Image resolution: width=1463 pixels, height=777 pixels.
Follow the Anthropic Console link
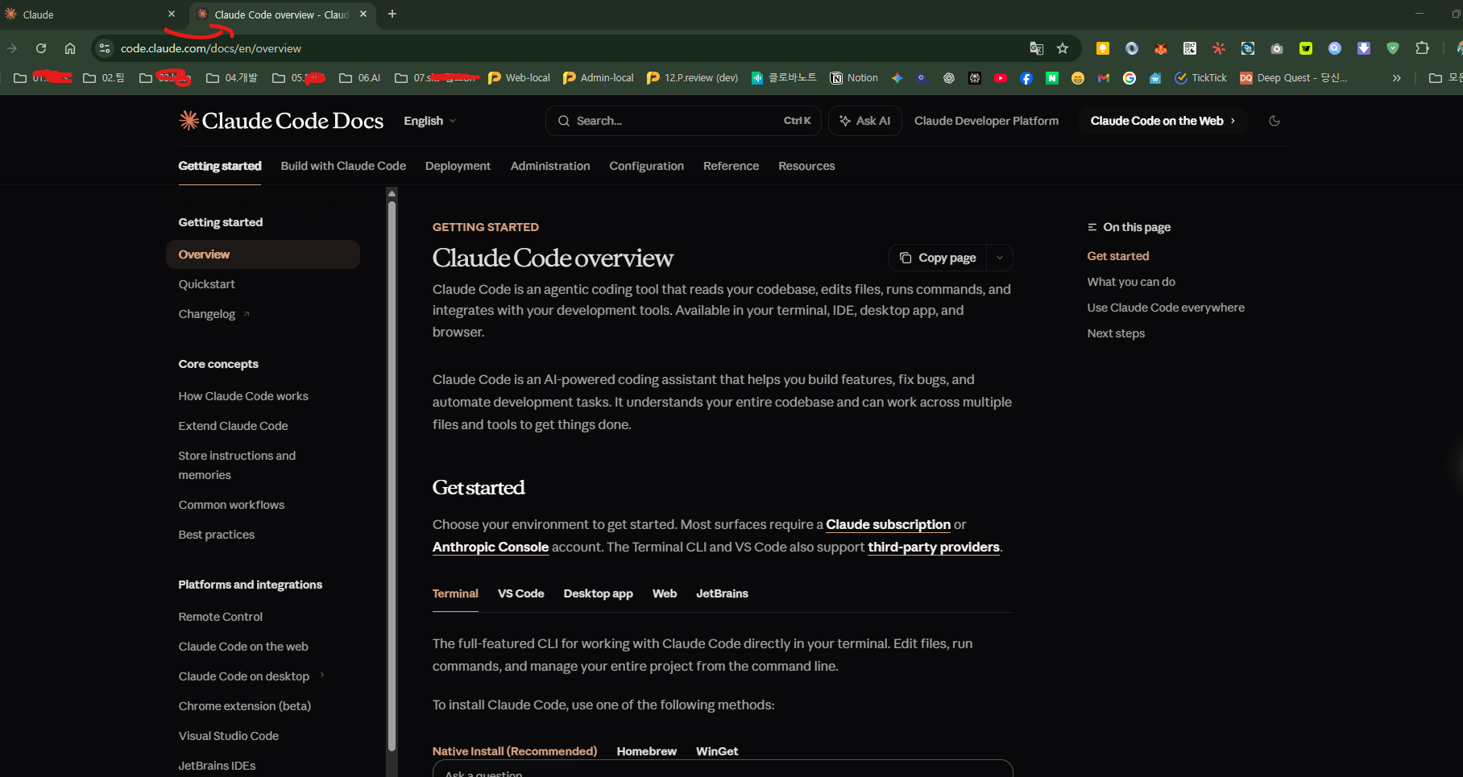[x=491, y=547]
